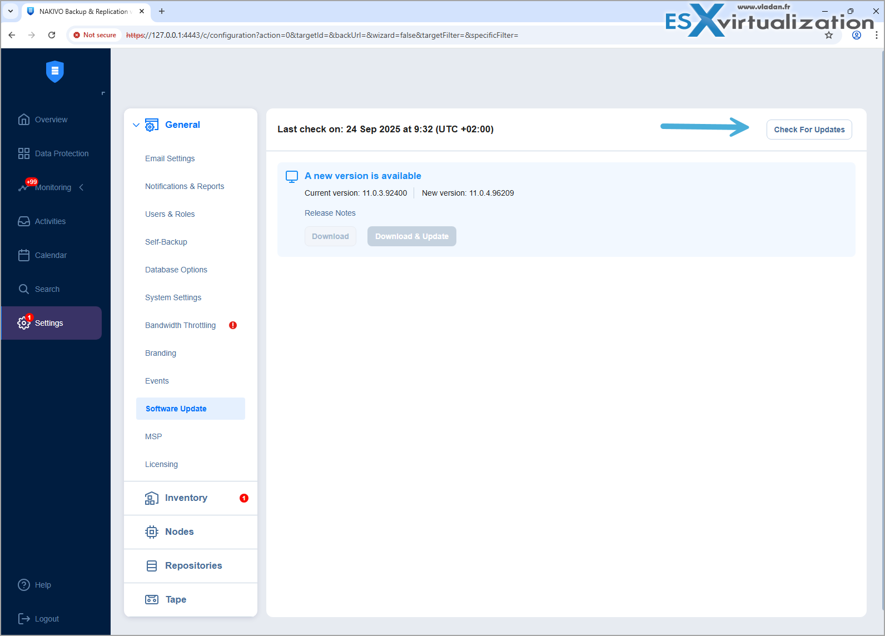Click the 'Last check on' date text
The image size is (885, 636).
click(x=386, y=129)
